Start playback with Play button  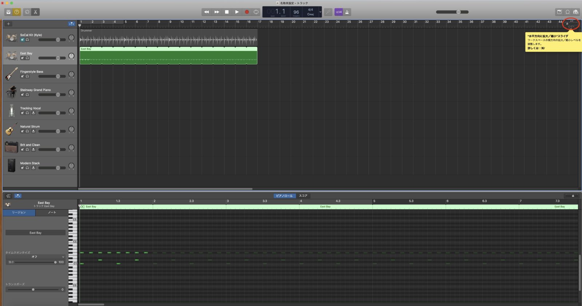coord(237,12)
